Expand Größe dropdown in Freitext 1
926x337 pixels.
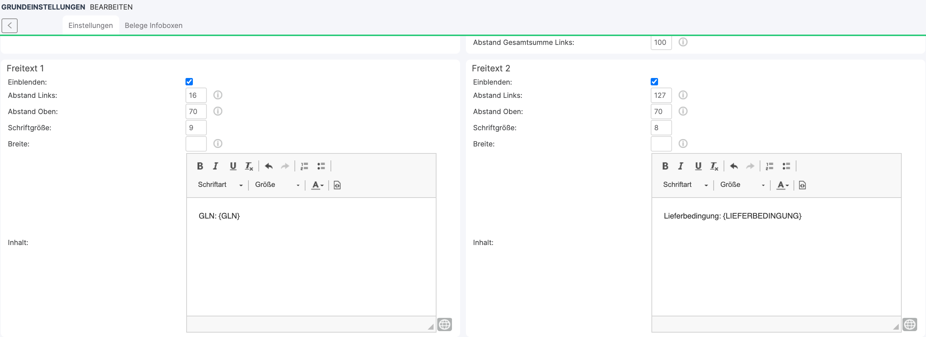click(x=277, y=185)
